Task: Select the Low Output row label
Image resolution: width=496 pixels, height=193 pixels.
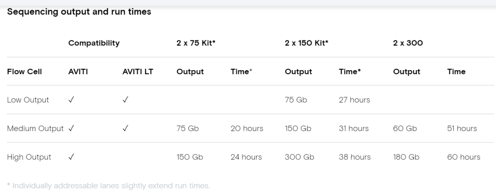Action: (28, 100)
